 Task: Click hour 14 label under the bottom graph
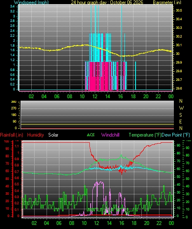(109, 223)
